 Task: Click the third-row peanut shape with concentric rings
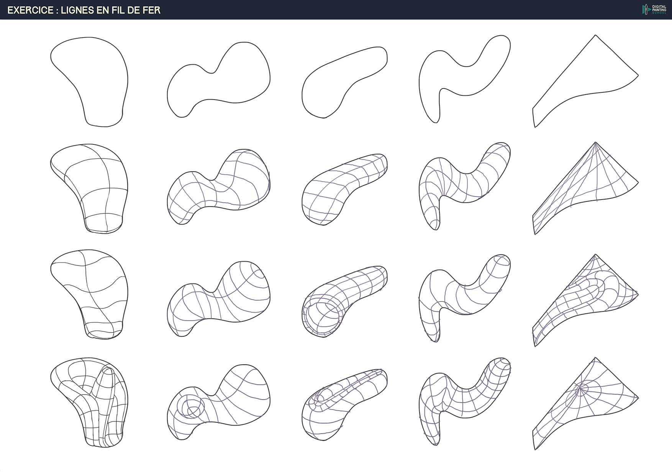(218, 299)
